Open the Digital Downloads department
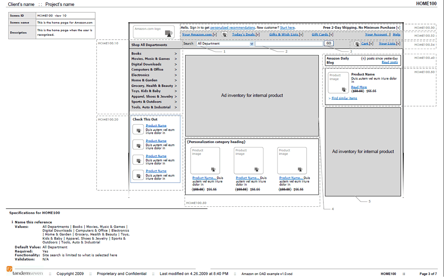The image size is (444, 279). (146, 64)
